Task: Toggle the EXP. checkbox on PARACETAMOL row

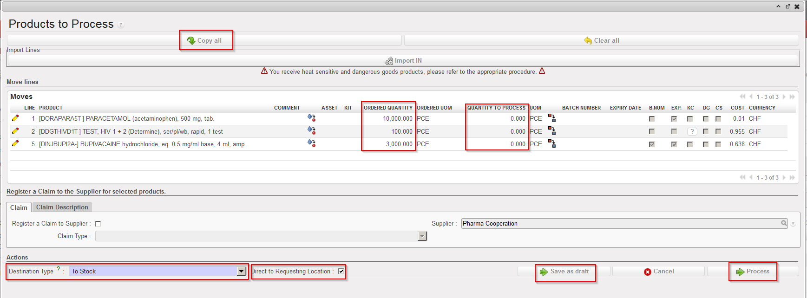Action: coord(674,119)
